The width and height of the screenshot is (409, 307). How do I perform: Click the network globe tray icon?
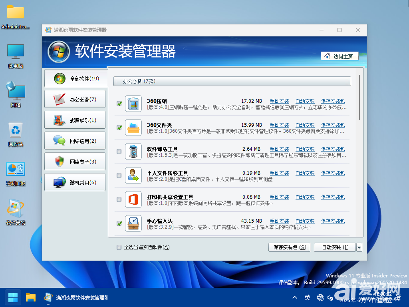pos(320,297)
